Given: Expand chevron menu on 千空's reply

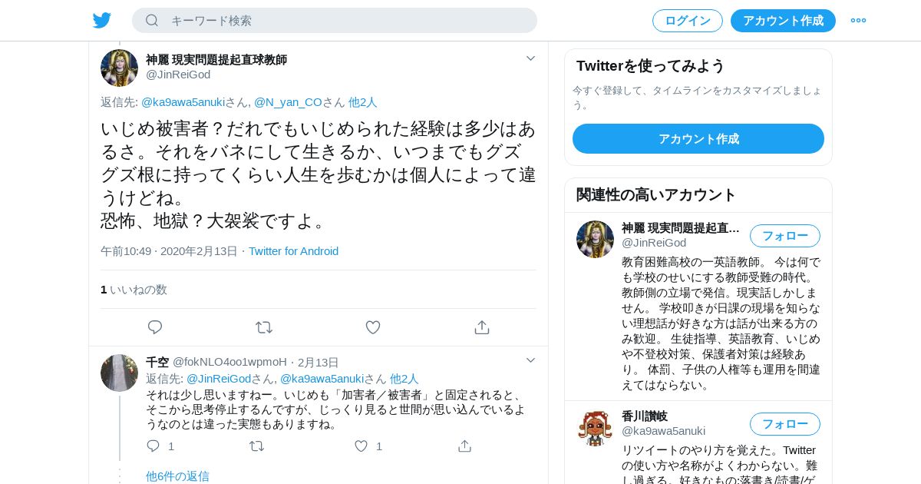Looking at the screenshot, I should point(530,360).
